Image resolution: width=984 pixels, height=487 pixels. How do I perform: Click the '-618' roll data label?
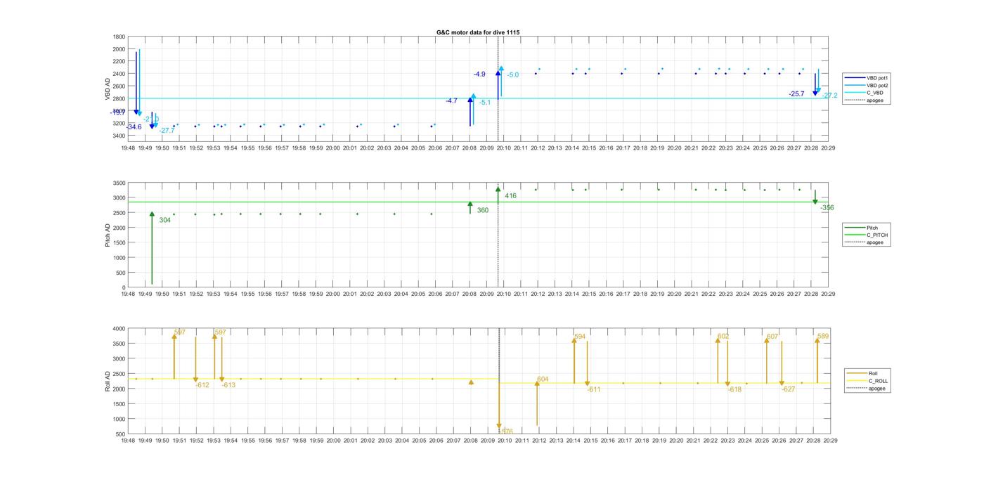[734, 389]
